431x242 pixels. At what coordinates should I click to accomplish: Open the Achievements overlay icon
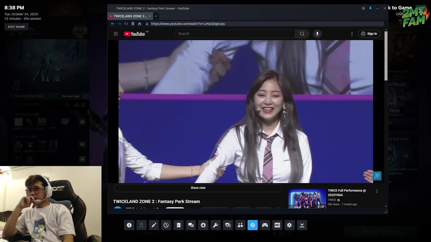[x=141, y=225]
